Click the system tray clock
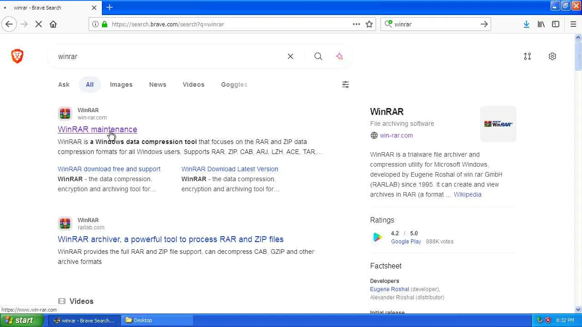Screen dimensions: 582x327 coord(565,320)
